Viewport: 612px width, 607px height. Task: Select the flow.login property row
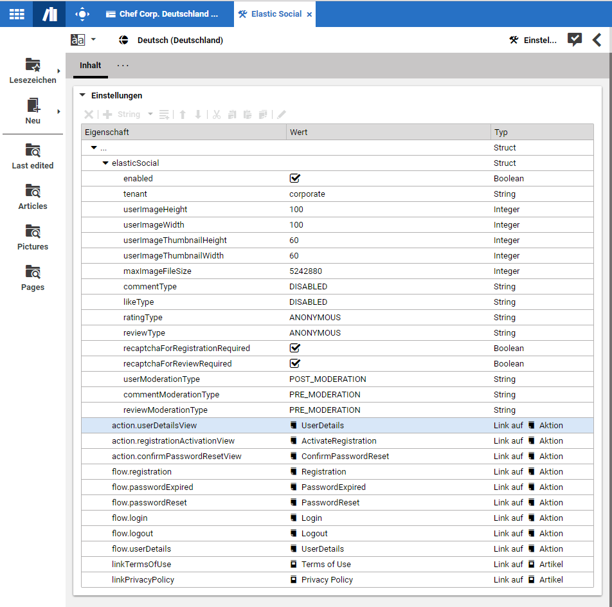(x=129, y=518)
